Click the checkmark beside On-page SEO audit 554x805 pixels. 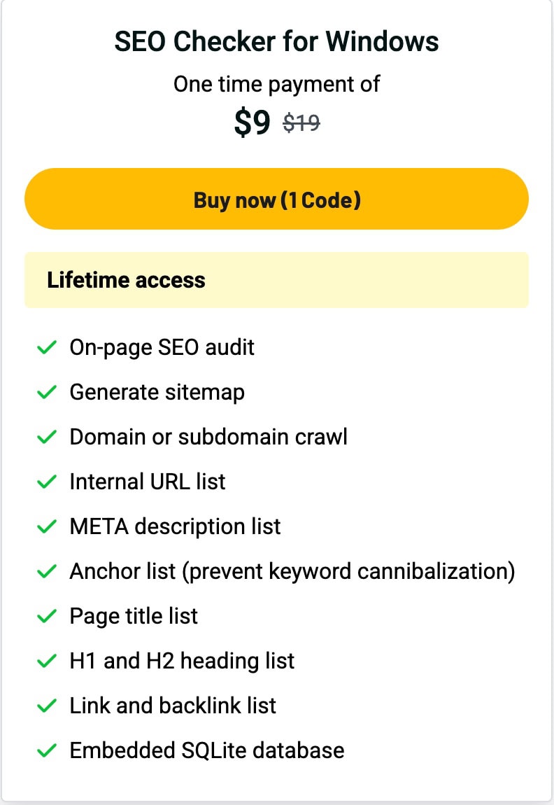46,347
